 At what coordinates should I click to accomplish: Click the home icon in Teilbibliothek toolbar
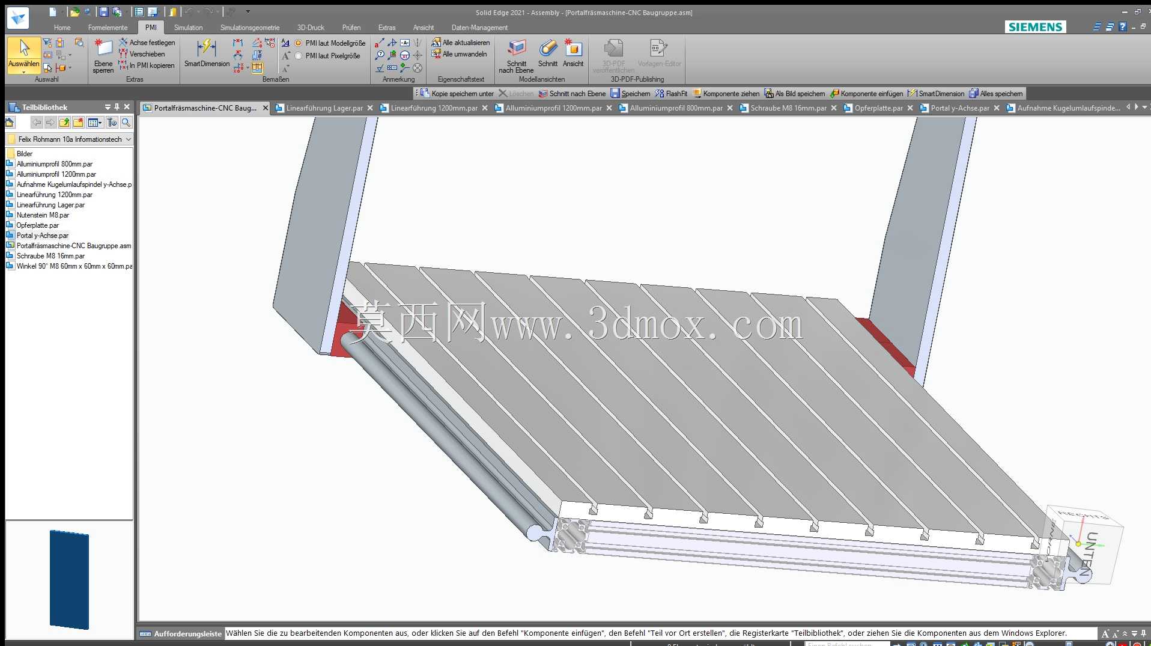(x=10, y=123)
